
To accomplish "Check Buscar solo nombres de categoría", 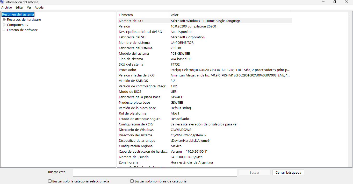I will point(132,181).
